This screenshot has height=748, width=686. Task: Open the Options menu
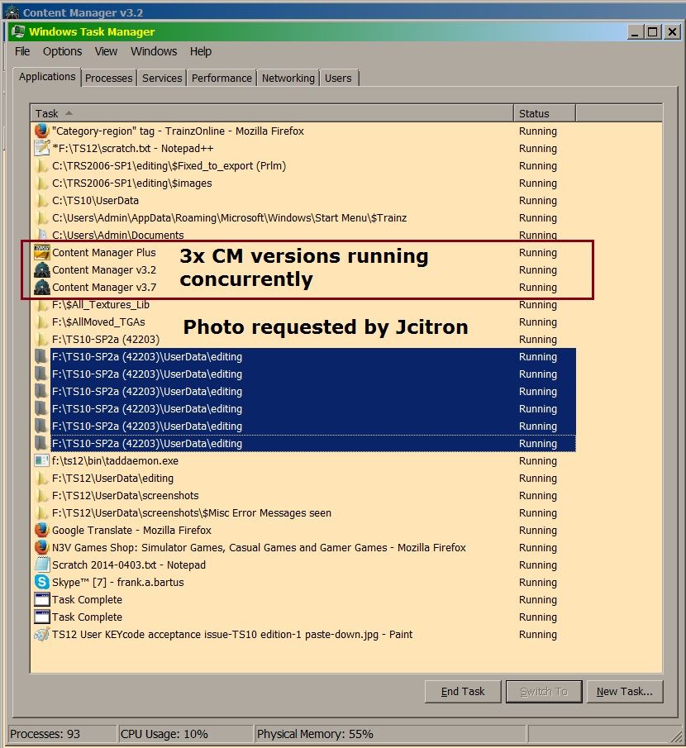point(62,51)
